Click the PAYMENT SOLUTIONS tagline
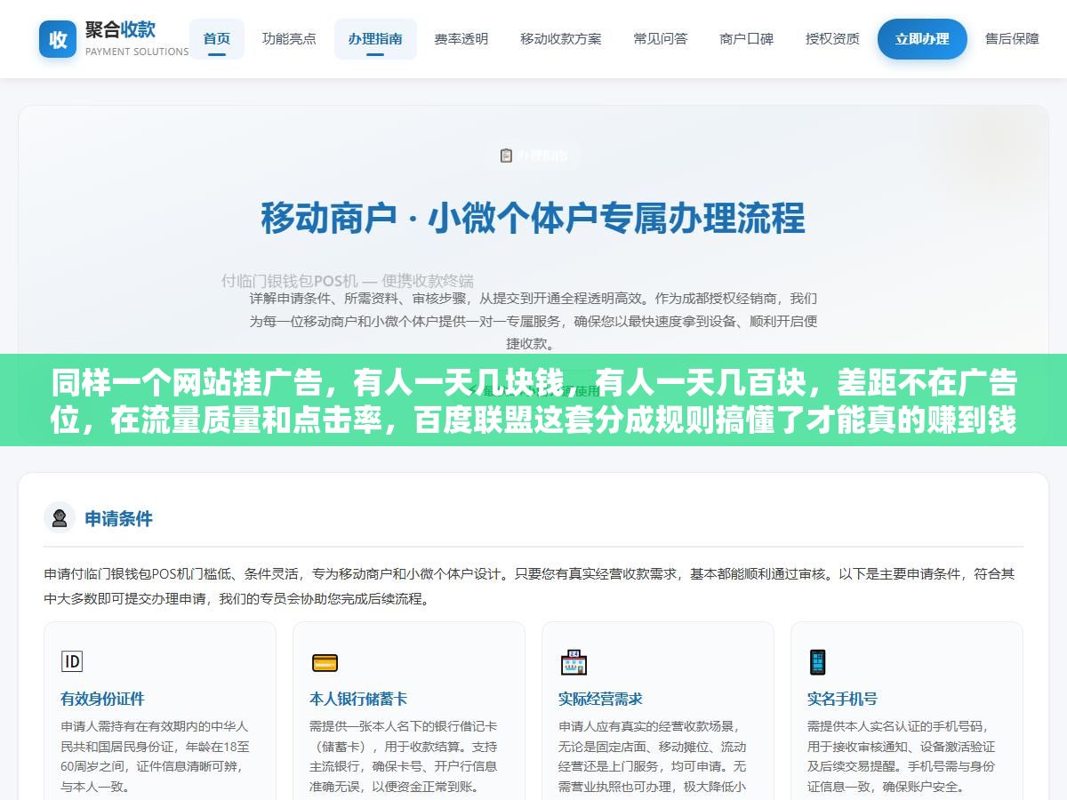Screen dimensions: 1067x800 click(x=137, y=52)
